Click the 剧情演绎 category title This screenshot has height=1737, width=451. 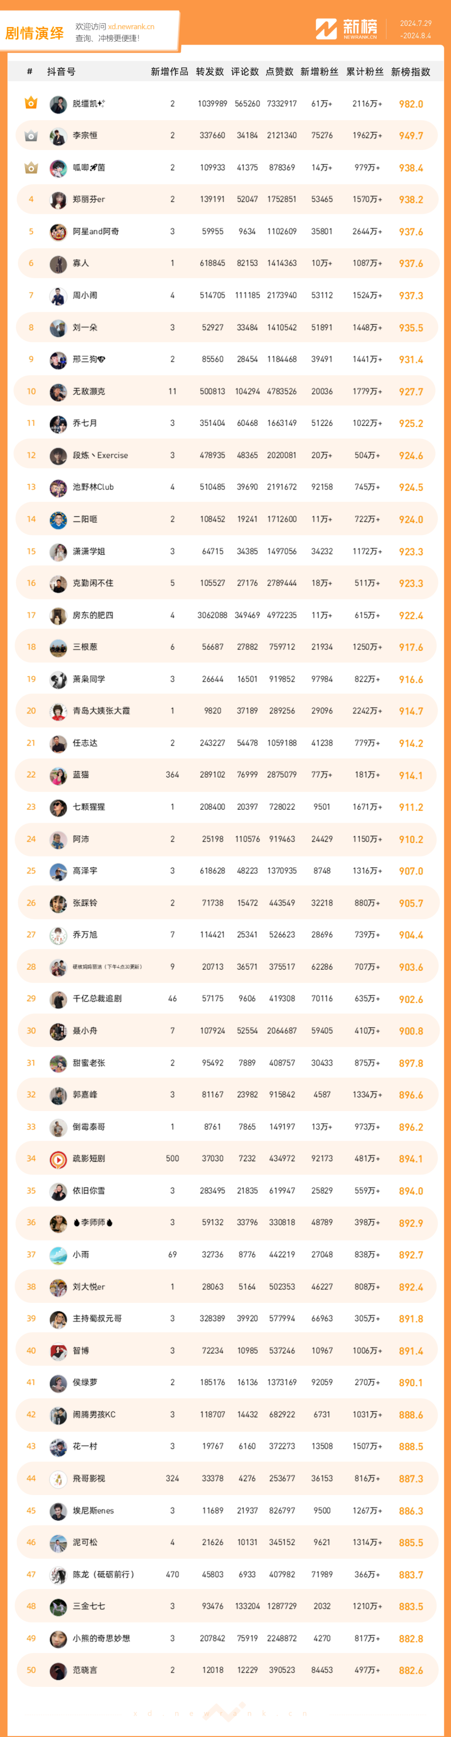[34, 33]
